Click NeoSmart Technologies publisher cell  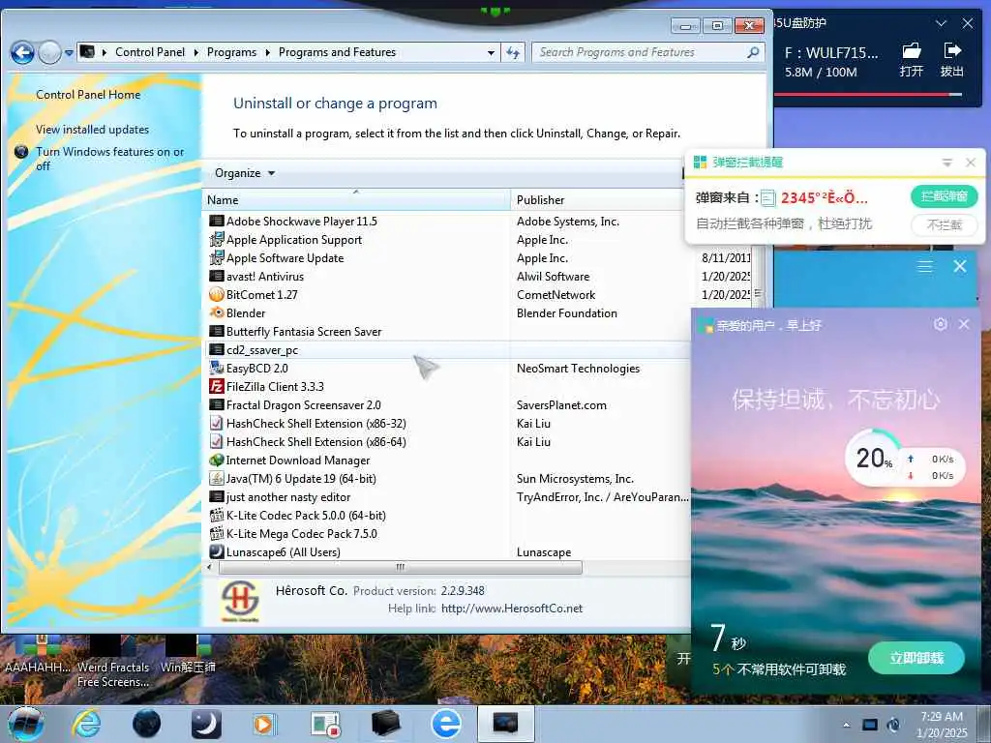coord(578,369)
